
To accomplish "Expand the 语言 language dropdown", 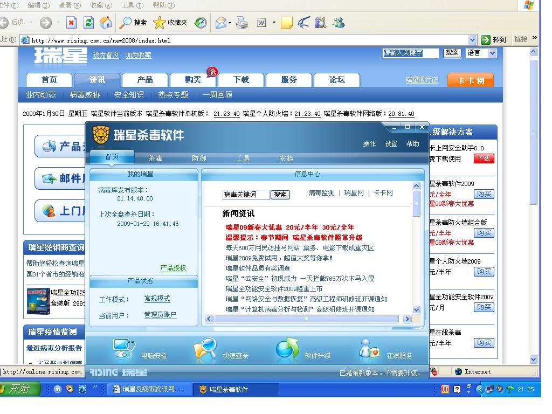I will point(492,53).
